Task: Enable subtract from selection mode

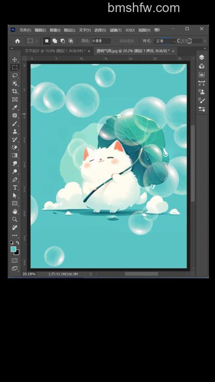Action: [63, 41]
